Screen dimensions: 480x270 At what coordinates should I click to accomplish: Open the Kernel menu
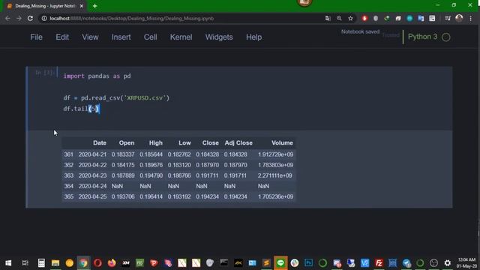pyautogui.click(x=181, y=37)
